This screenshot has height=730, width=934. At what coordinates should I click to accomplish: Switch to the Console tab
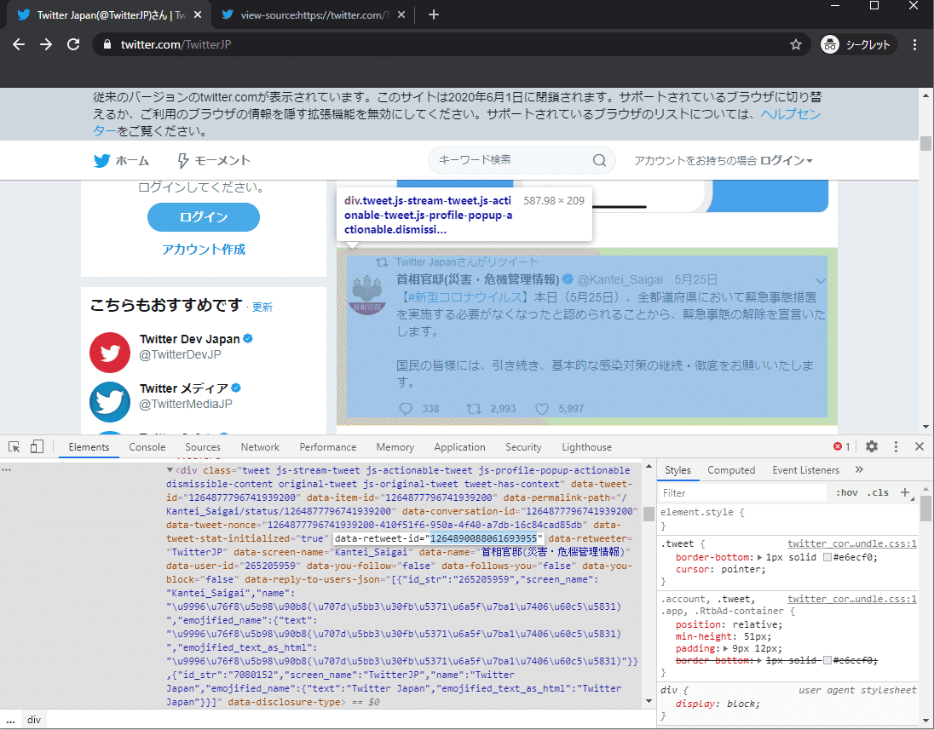tap(147, 446)
